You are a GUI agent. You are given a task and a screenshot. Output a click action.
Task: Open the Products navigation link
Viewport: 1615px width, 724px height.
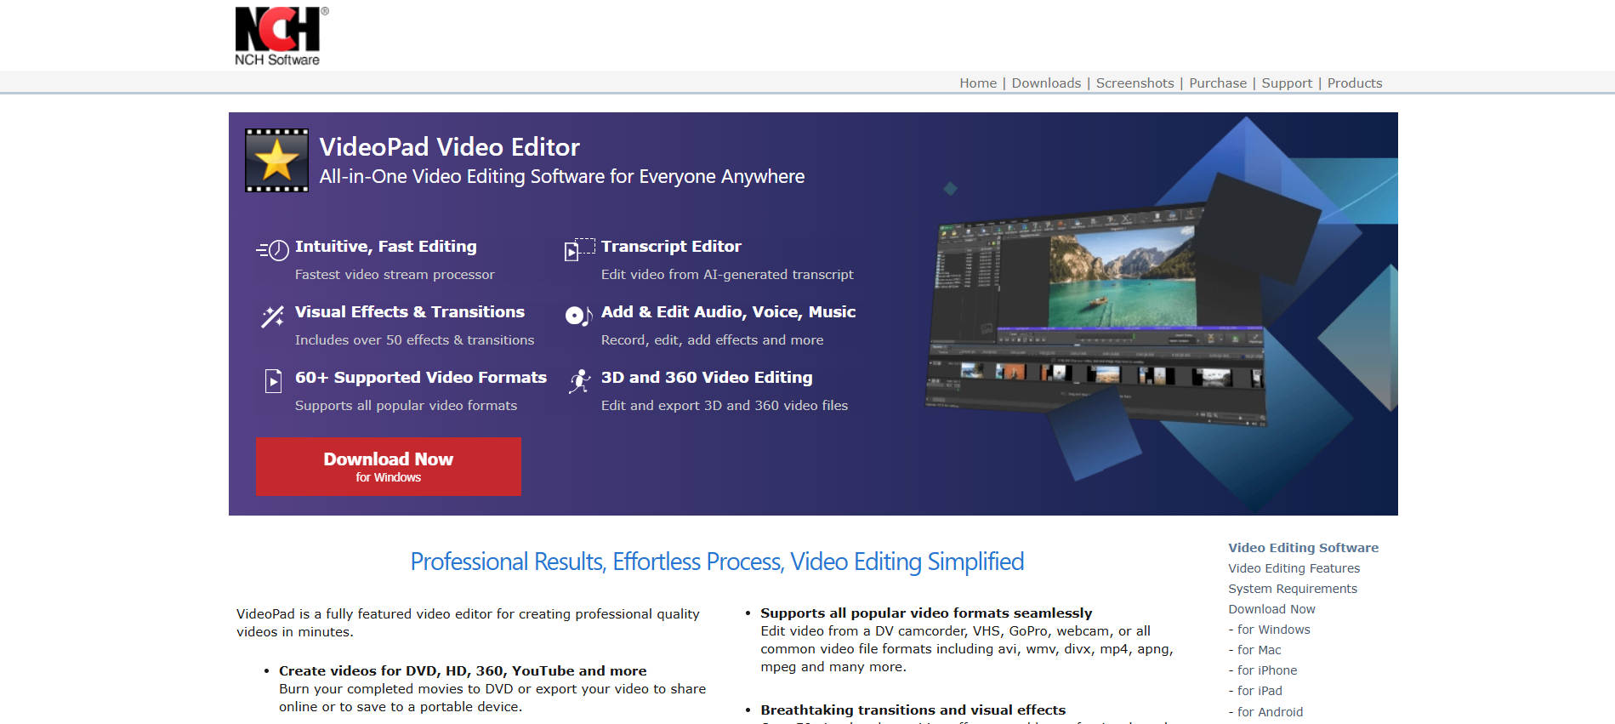[x=1354, y=83]
